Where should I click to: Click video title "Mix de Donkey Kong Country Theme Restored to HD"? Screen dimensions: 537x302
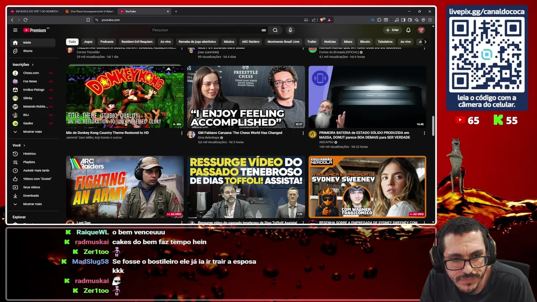tap(107, 133)
